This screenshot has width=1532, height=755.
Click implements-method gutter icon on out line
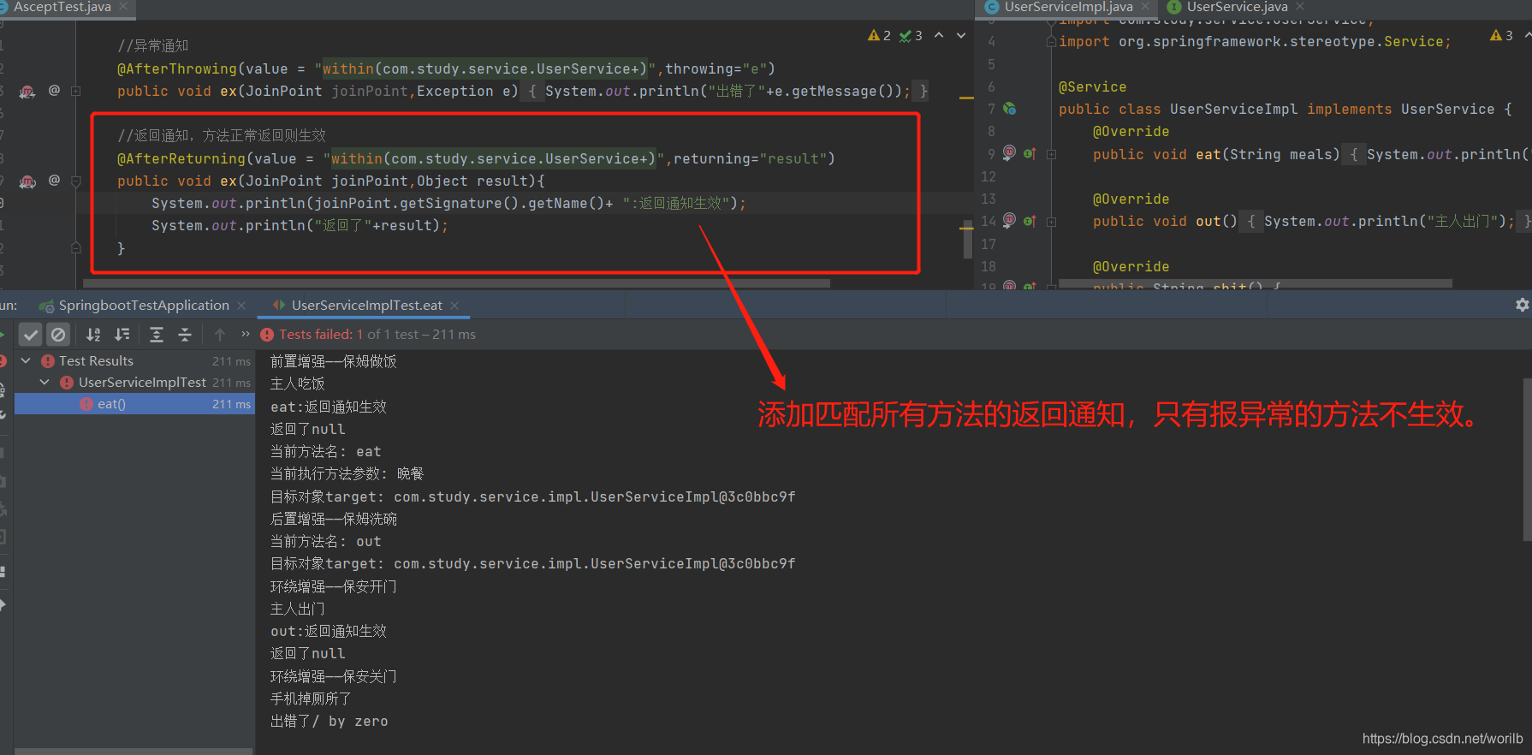tap(1030, 221)
